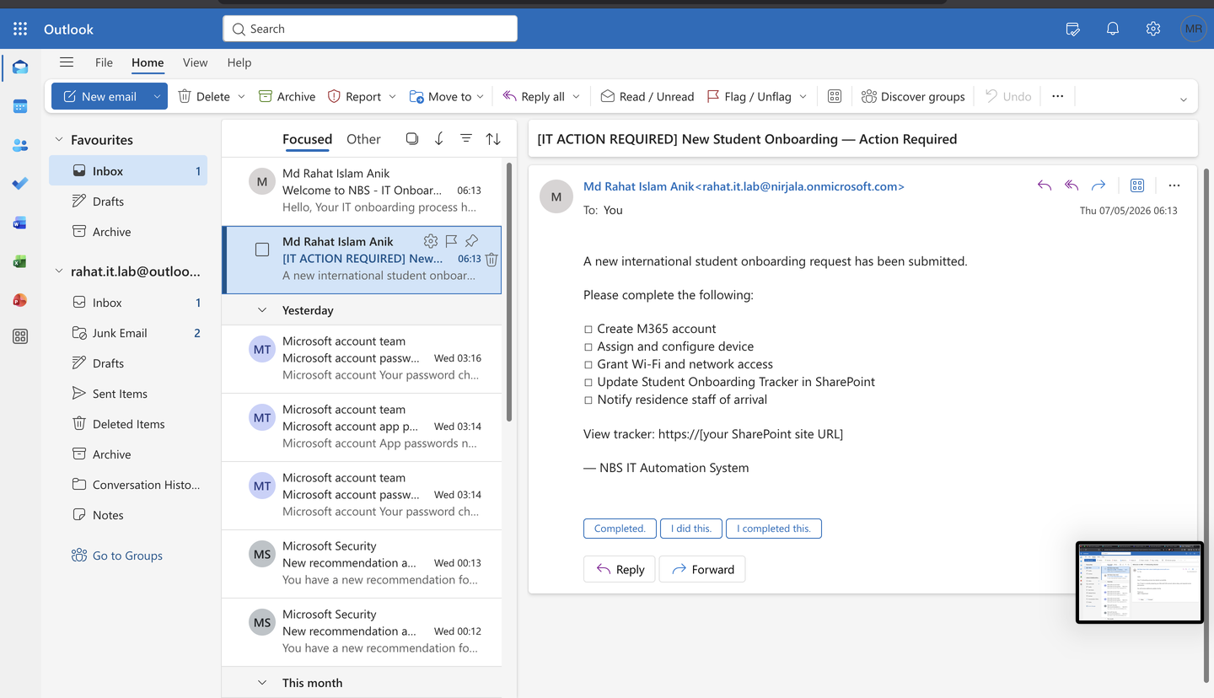The height and width of the screenshot is (698, 1214).
Task: Switch to the Other inbox tab
Action: point(363,139)
